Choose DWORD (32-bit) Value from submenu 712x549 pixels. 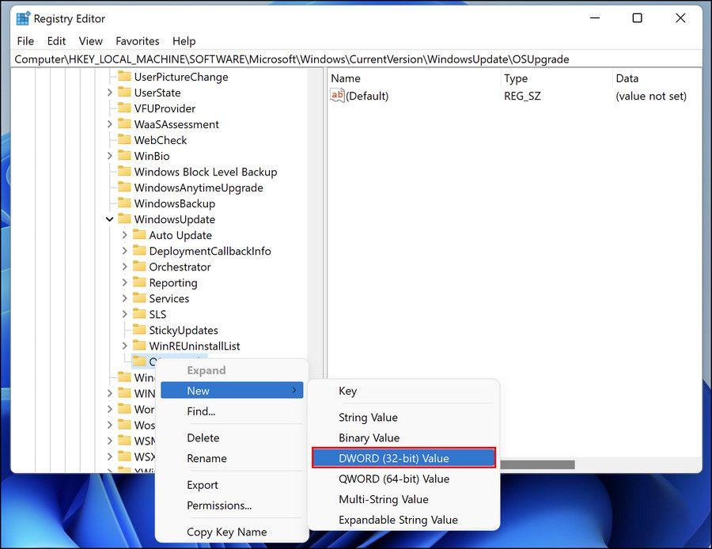click(403, 458)
